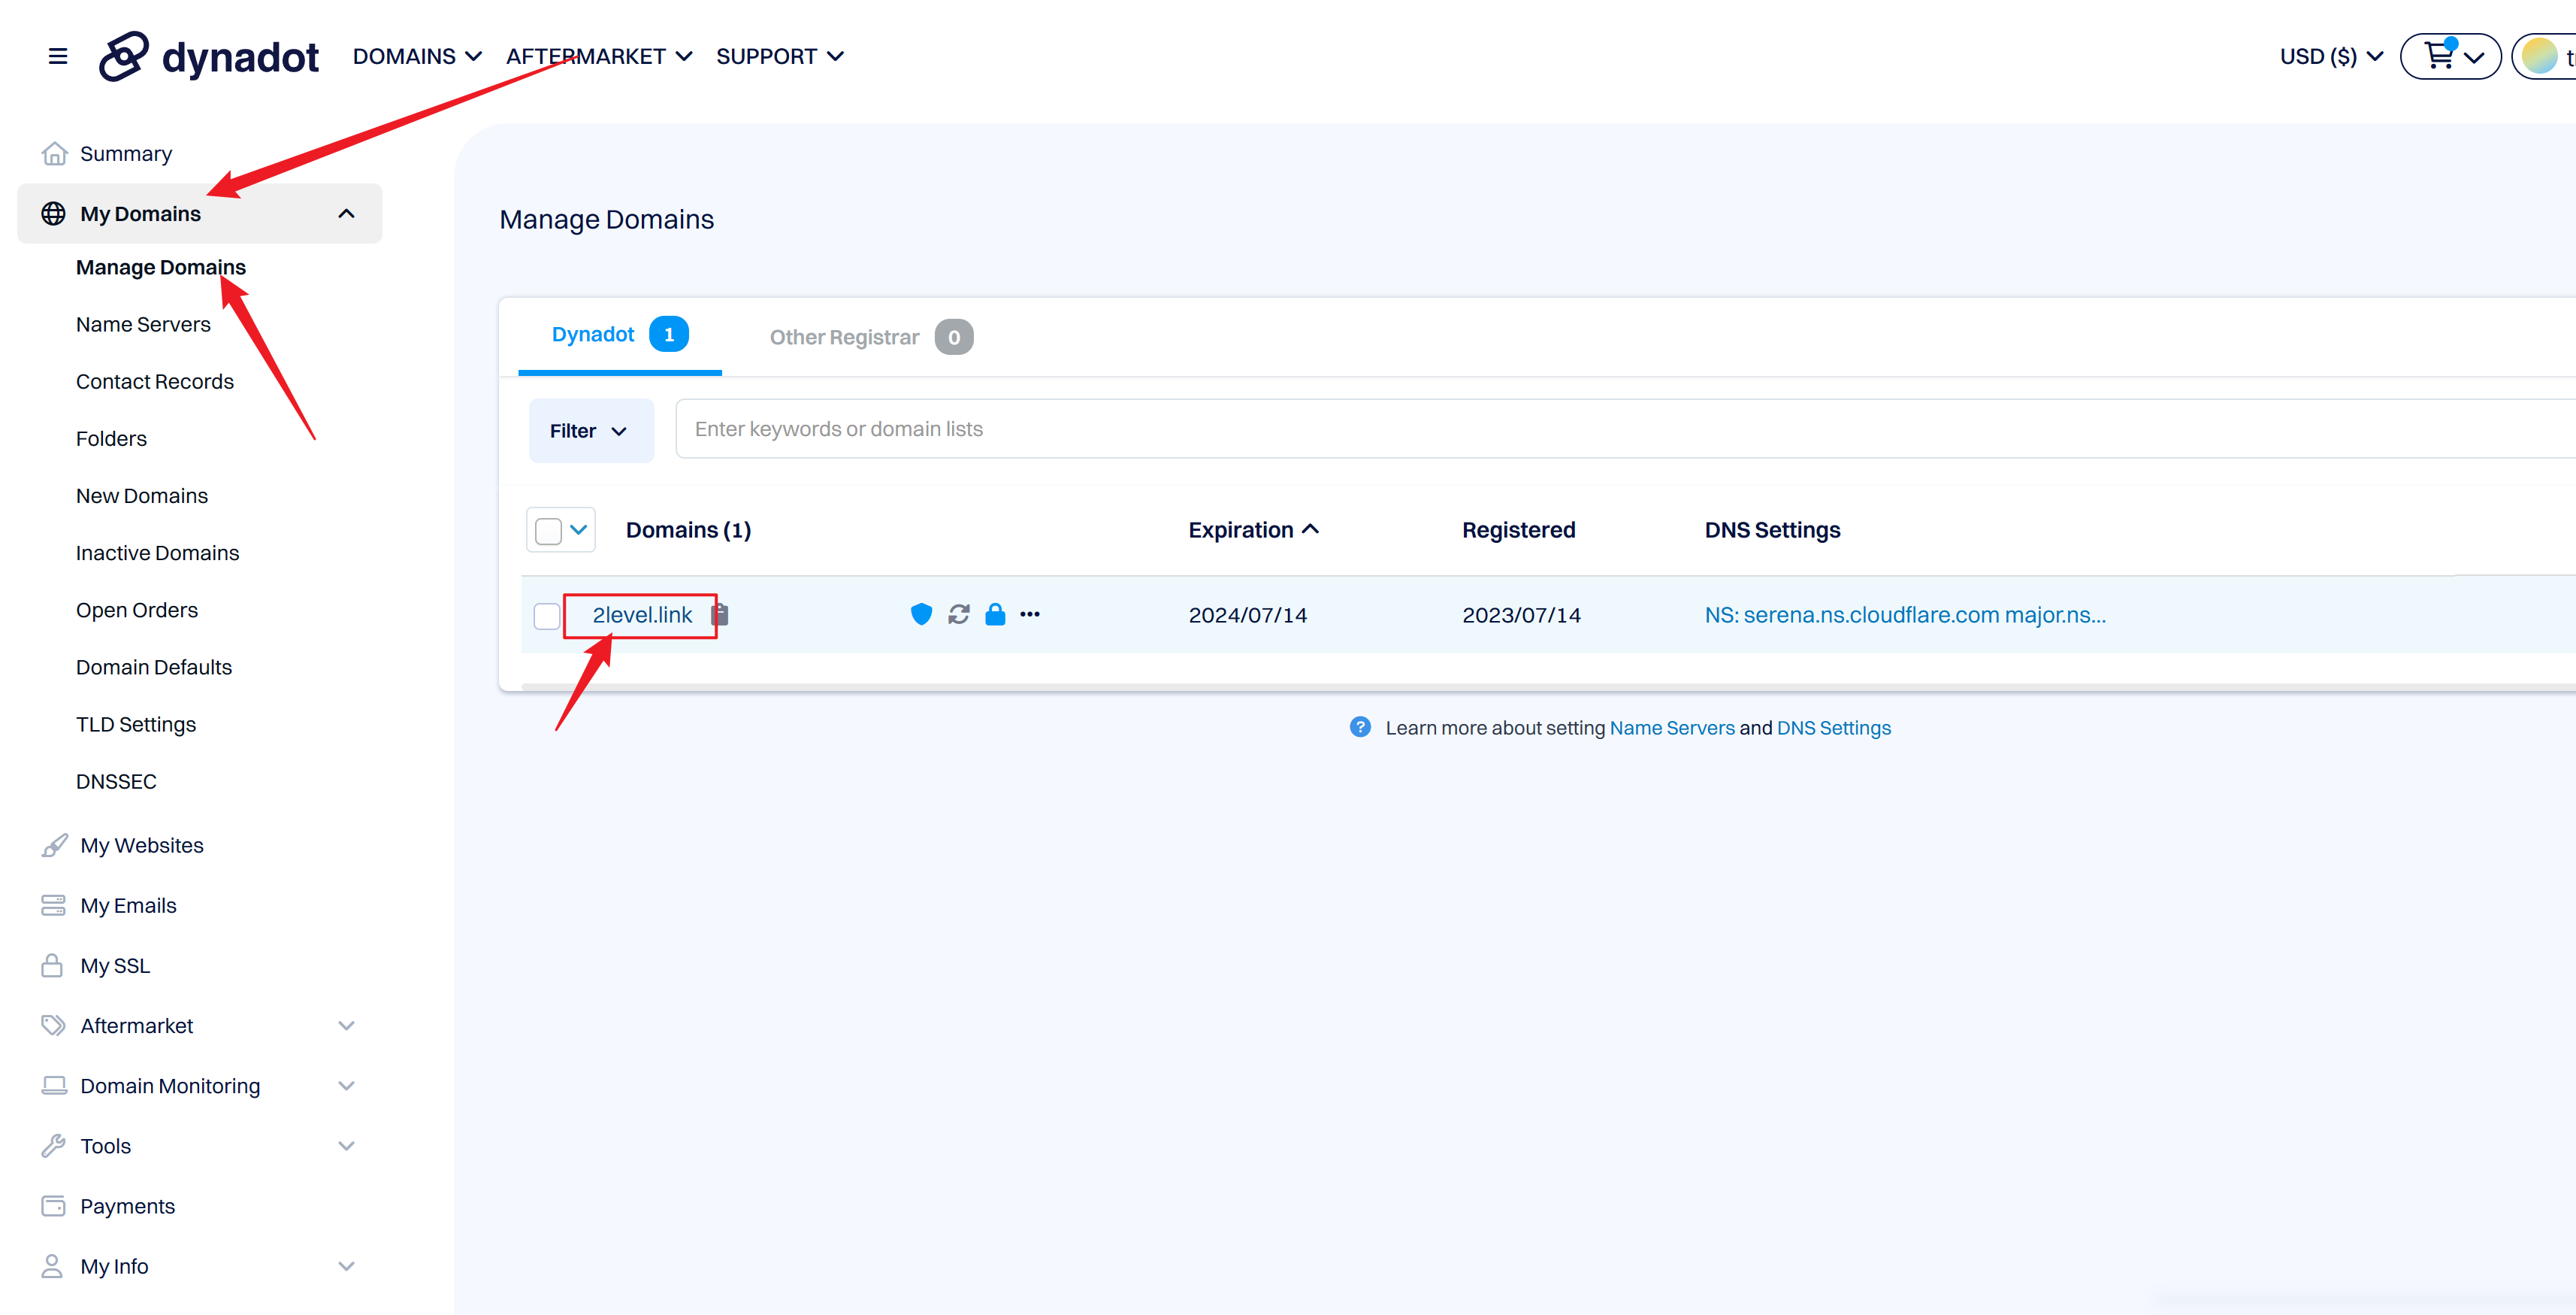Viewport: 2576px width, 1315px height.
Task: Collapse the My Domains sidebar section
Action: click(346, 214)
